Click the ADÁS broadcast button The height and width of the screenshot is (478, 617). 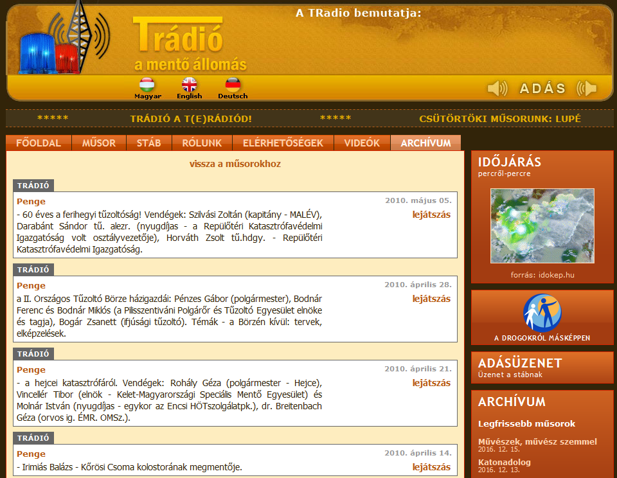tap(542, 89)
